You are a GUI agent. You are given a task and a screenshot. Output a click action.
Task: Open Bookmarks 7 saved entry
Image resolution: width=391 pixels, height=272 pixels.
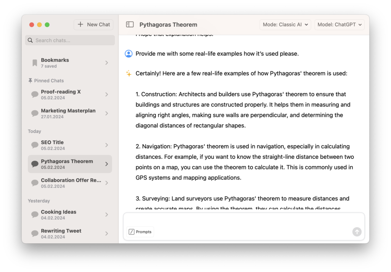[70, 63]
